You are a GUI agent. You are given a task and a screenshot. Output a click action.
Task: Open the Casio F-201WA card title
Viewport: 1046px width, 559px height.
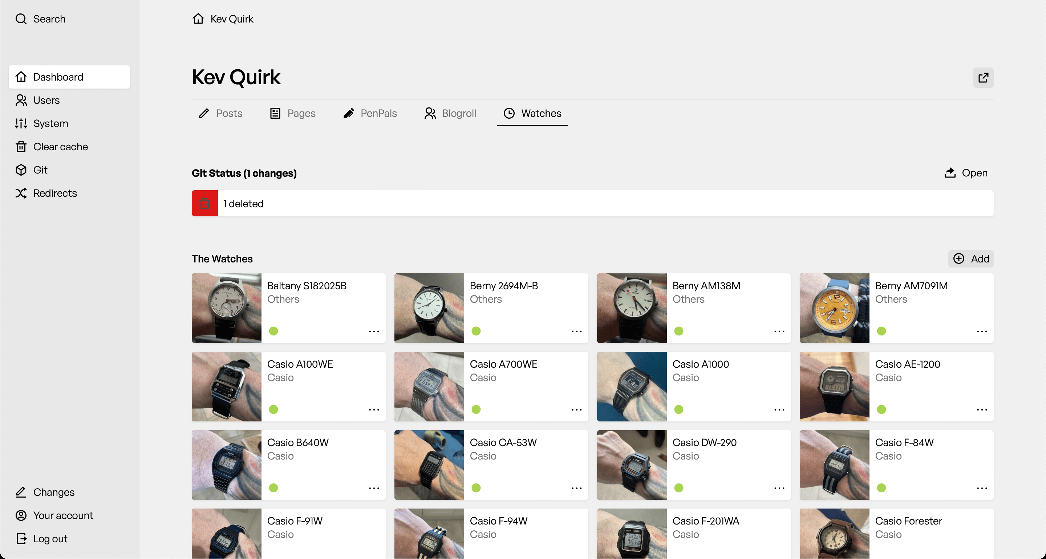pos(706,521)
